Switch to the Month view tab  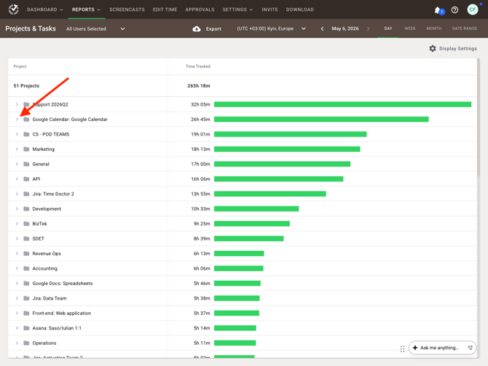pyautogui.click(x=434, y=28)
